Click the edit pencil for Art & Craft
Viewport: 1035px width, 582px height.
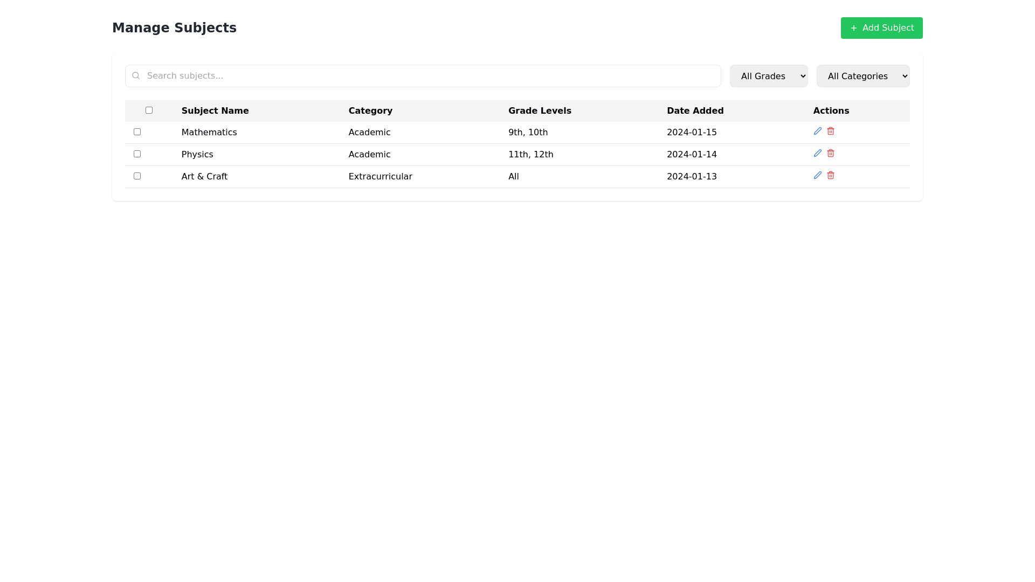817,175
